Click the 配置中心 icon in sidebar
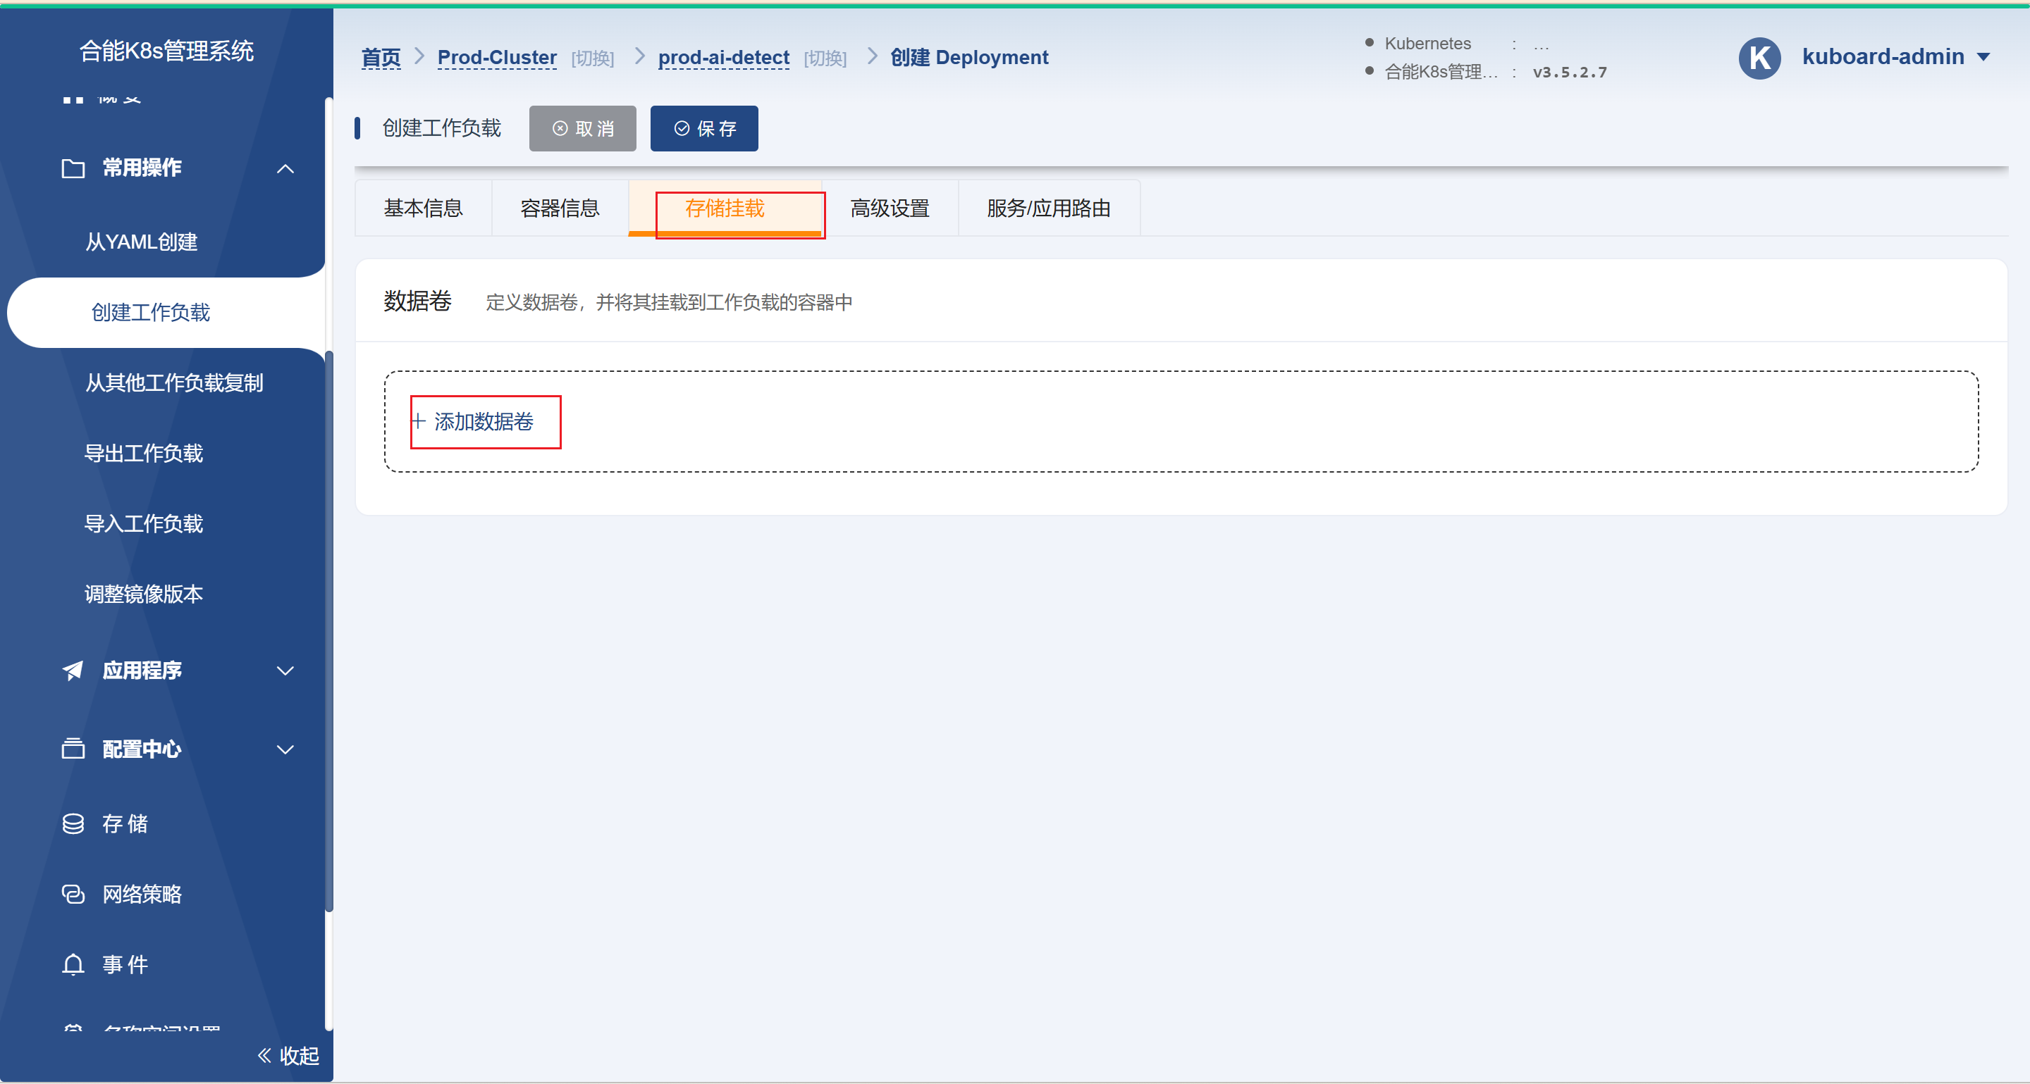This screenshot has width=2030, height=1084. pyautogui.click(x=73, y=748)
